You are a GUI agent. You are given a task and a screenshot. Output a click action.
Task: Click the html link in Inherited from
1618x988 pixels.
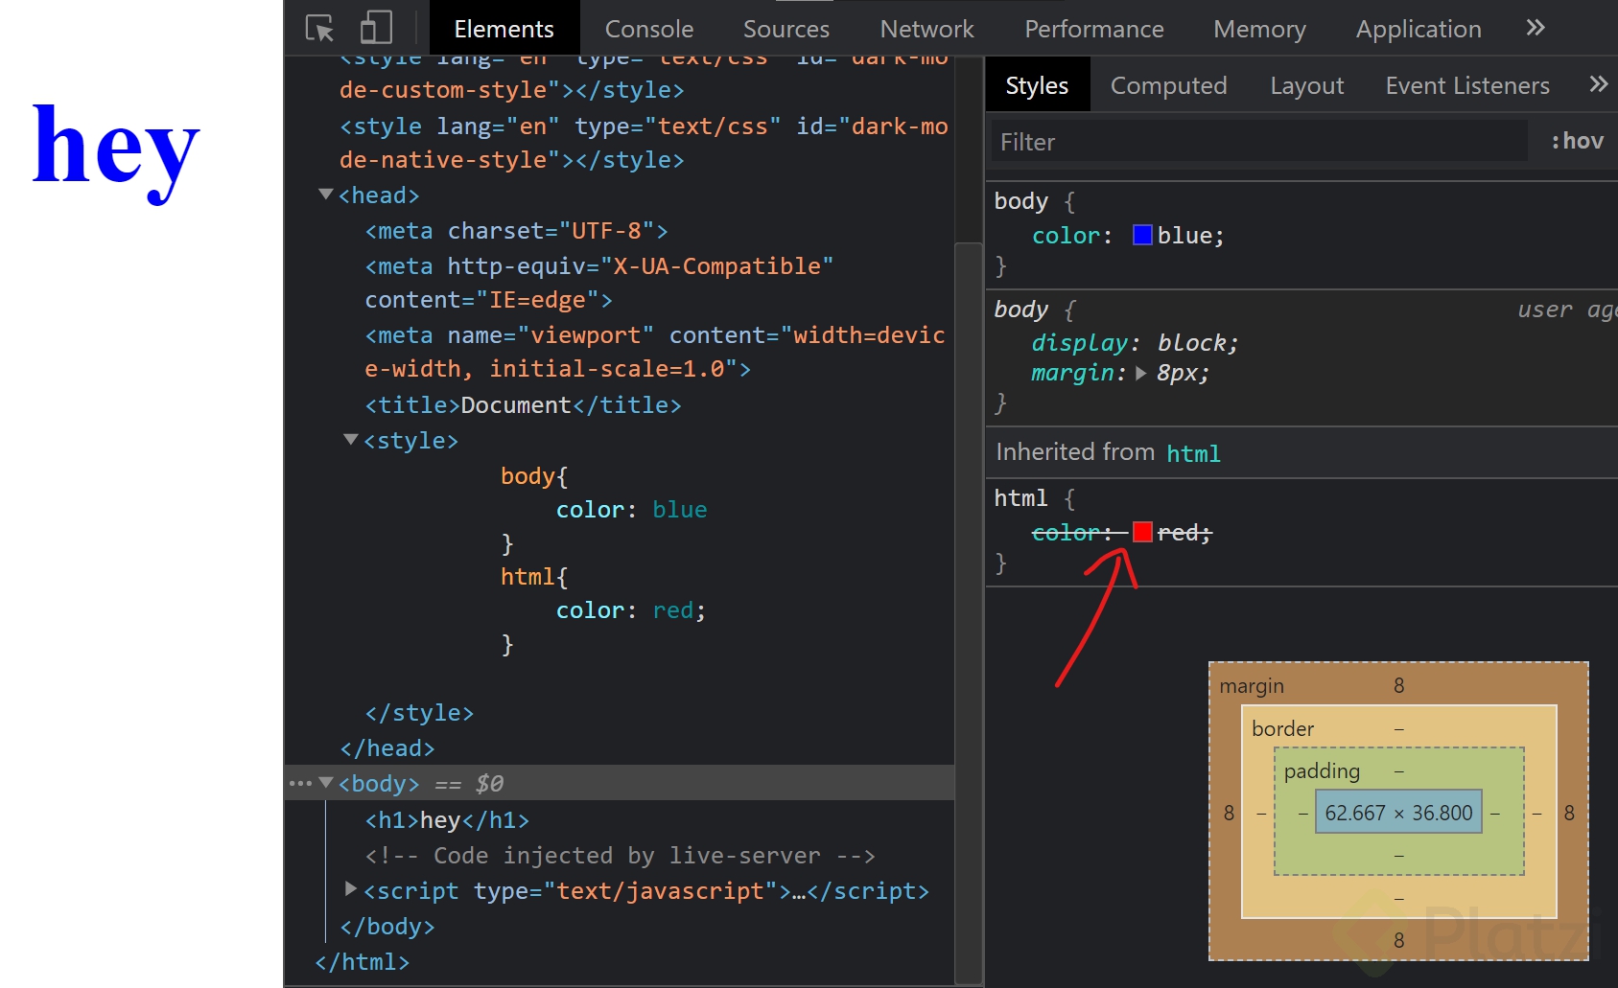pos(1193,453)
